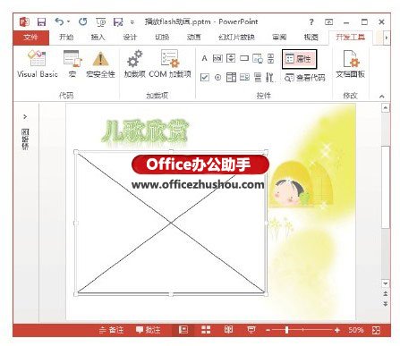
Task: Switch to the 设计 (Design) tab
Action: coord(130,38)
